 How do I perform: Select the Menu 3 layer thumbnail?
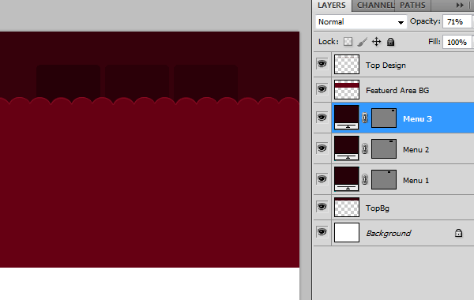(x=347, y=117)
